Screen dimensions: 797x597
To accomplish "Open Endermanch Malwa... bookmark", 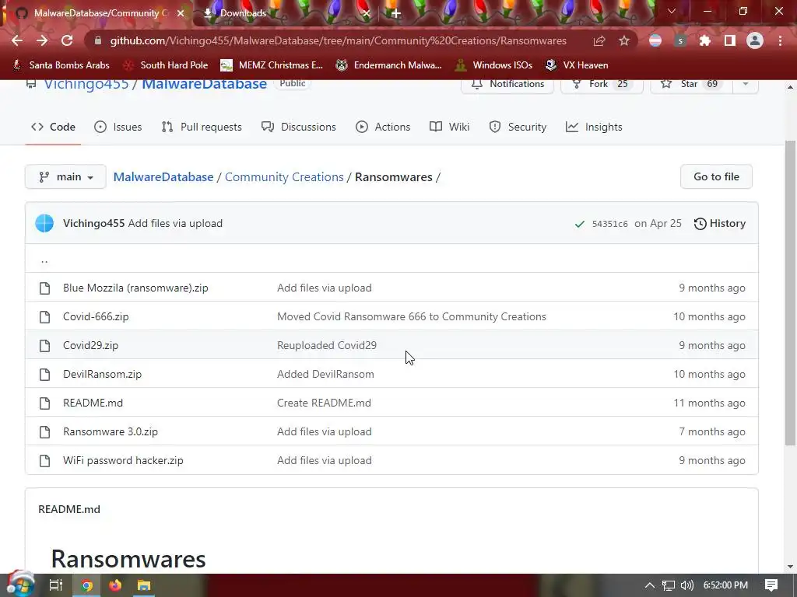I will 388,65.
